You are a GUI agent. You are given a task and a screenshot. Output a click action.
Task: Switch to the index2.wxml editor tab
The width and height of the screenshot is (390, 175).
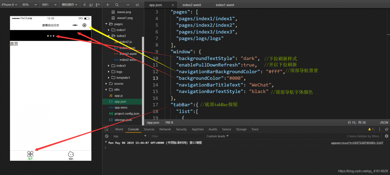pyautogui.click(x=192, y=5)
